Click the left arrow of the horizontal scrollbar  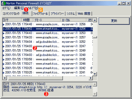pos(5,78)
